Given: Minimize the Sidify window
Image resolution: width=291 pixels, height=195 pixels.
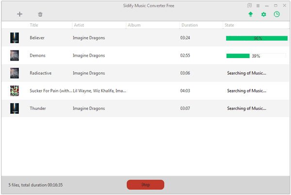Looking at the screenshot, I should (267, 6).
